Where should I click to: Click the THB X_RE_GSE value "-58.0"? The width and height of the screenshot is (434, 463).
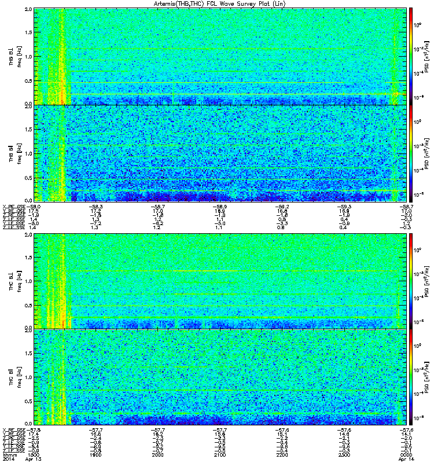(x=33, y=207)
